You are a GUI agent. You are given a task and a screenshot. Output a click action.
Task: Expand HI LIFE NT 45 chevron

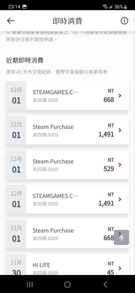pos(120,268)
